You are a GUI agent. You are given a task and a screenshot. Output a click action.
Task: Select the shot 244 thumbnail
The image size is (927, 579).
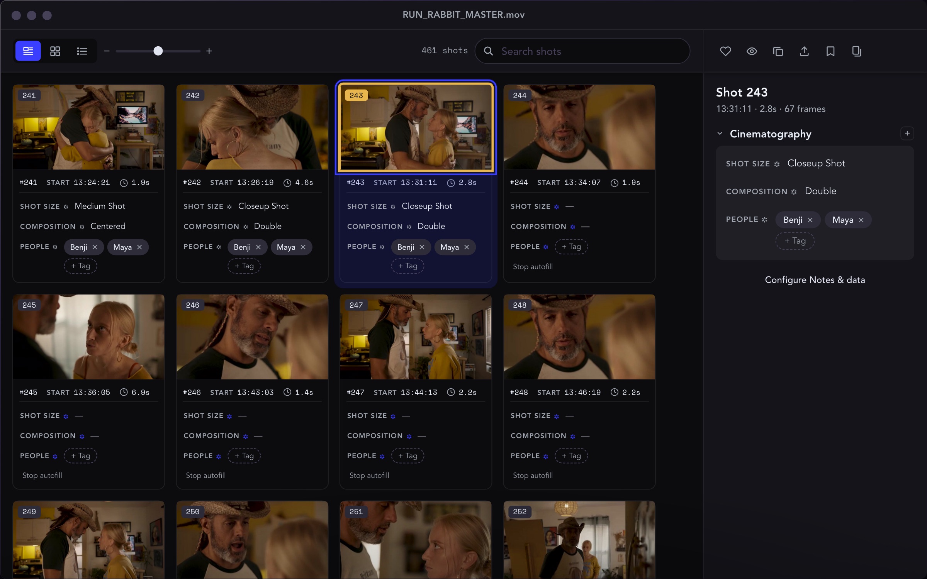(579, 127)
